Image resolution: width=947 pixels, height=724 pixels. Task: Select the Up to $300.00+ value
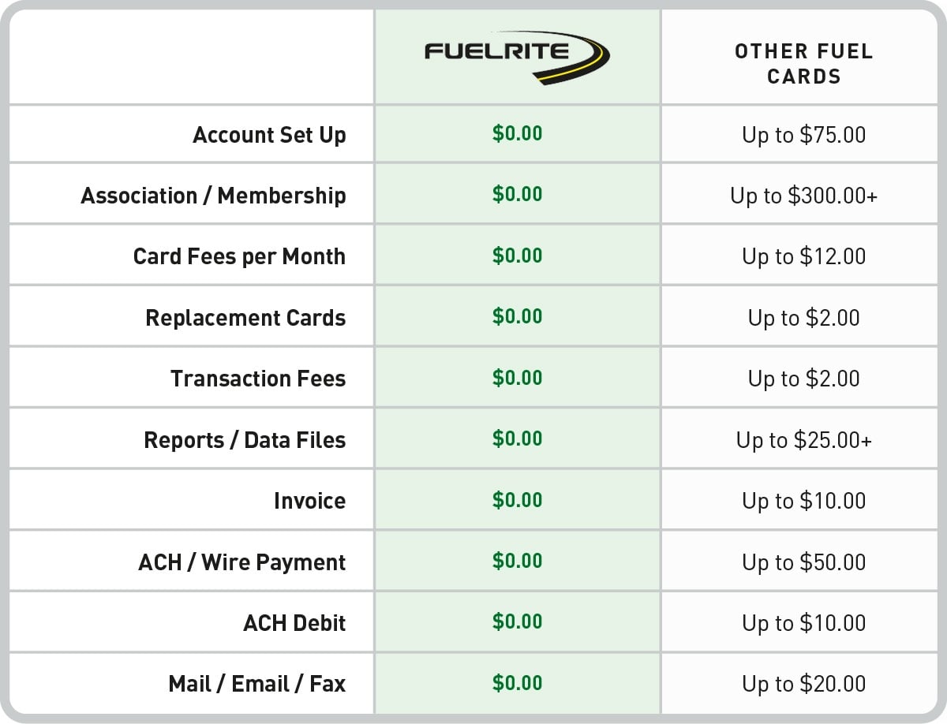click(803, 196)
